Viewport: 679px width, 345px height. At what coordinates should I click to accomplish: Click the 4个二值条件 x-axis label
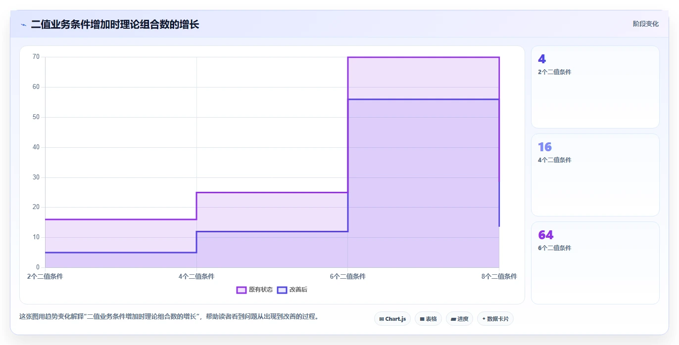point(196,276)
